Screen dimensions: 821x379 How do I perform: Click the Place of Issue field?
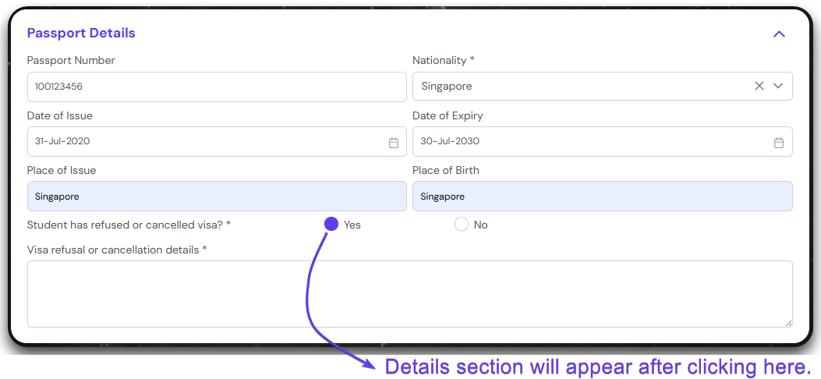pos(216,197)
